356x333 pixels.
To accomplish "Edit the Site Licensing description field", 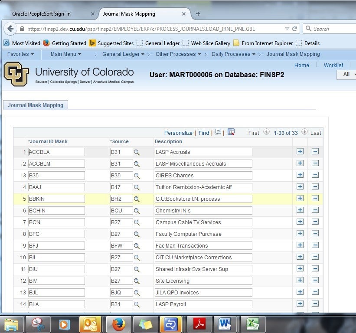I will coord(203,281).
